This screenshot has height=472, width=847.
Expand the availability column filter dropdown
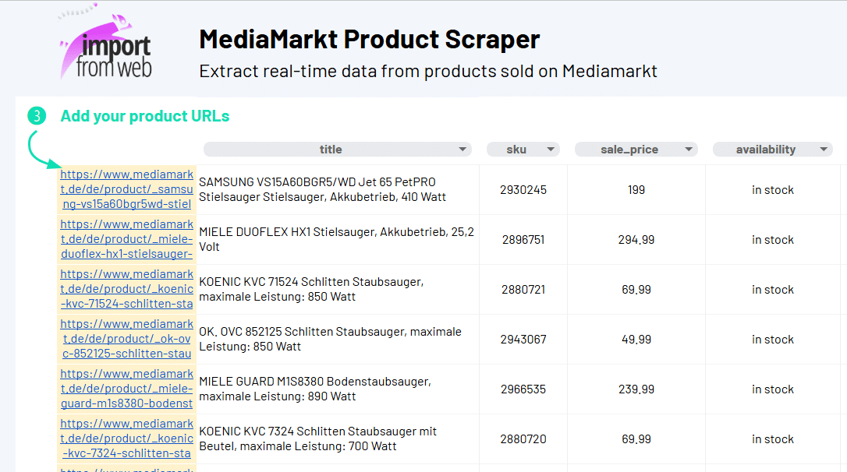(824, 150)
